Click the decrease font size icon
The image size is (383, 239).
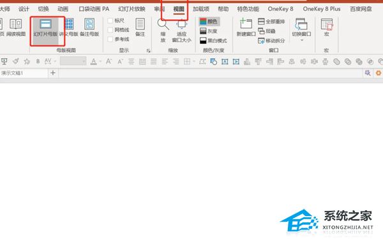point(120,61)
